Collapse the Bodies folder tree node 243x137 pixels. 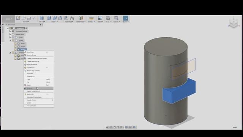click(x=10, y=41)
